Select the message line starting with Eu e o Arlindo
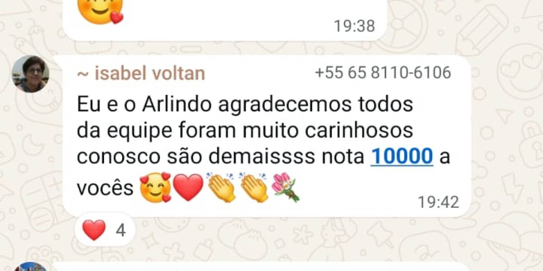 [245, 105]
